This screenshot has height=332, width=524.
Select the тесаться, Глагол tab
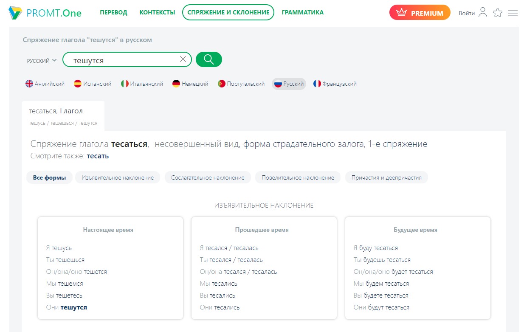click(x=63, y=116)
